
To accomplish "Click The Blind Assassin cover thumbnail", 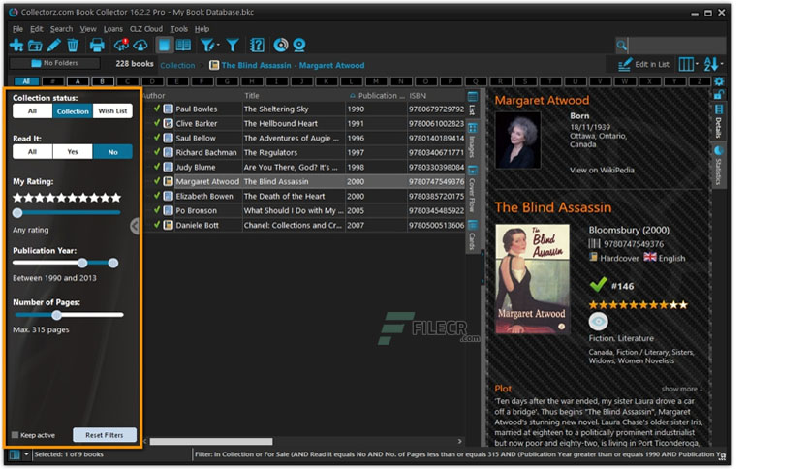I will (x=532, y=279).
